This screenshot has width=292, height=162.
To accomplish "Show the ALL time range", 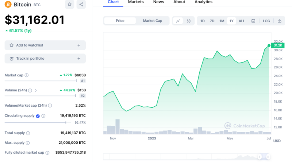I will pos(242,21).
